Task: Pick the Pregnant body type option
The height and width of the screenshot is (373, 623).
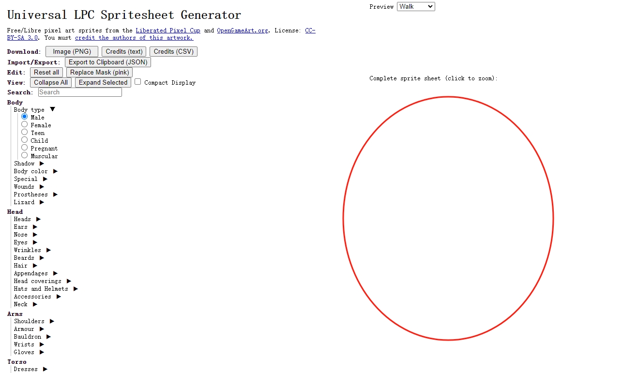Action: pyautogui.click(x=24, y=148)
